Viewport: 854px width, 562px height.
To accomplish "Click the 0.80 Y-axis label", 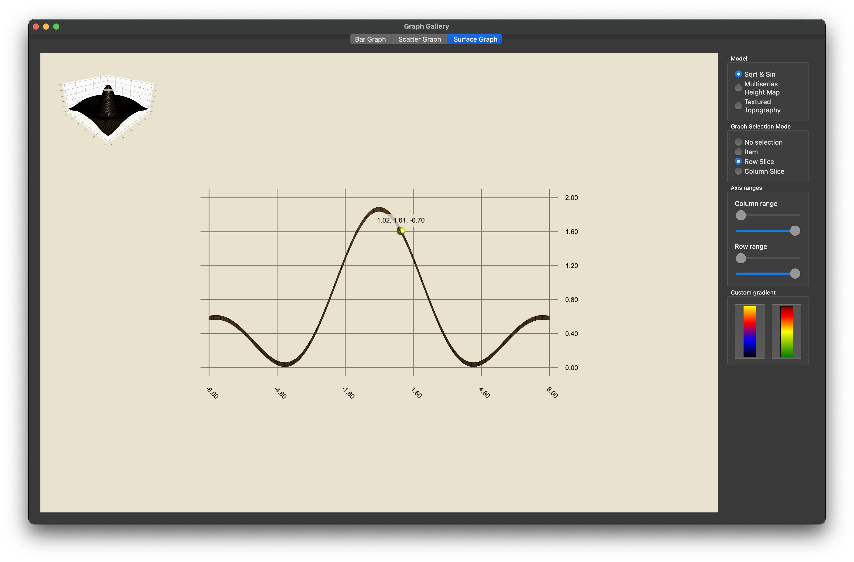I will 571,300.
